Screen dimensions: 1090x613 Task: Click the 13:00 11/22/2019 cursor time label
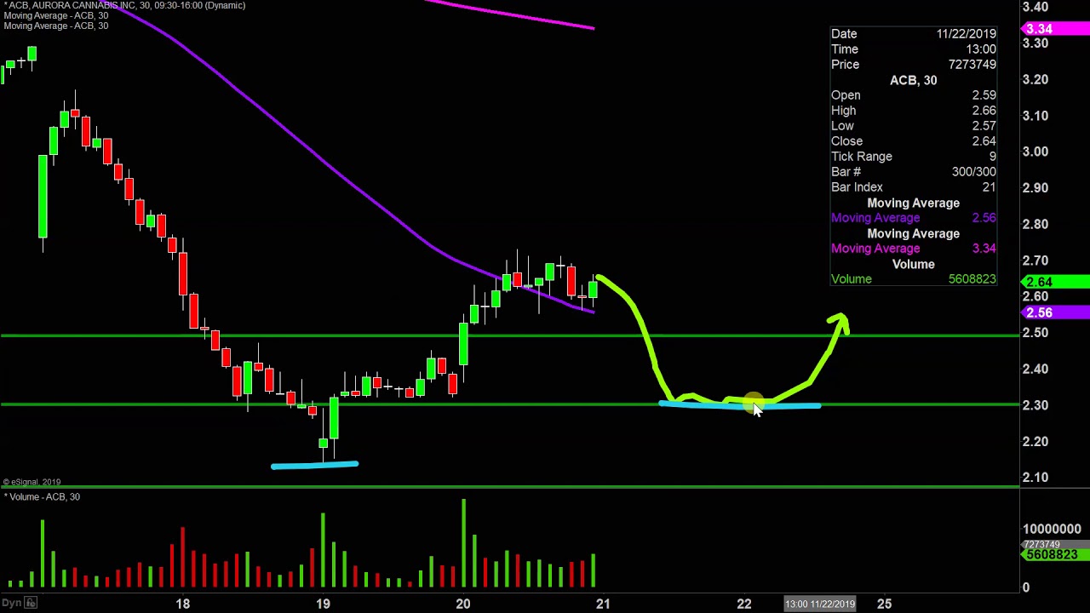click(x=820, y=604)
